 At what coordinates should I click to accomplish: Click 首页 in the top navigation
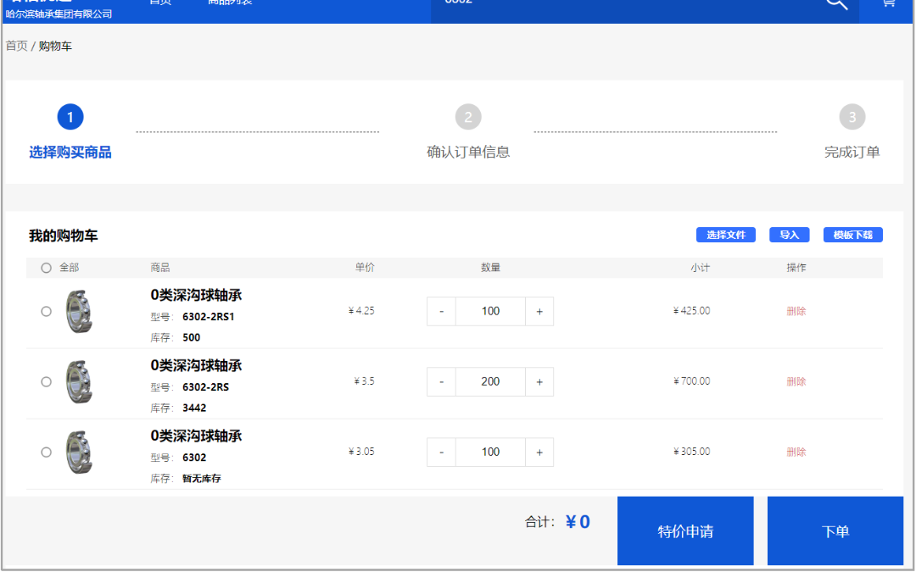(x=160, y=3)
